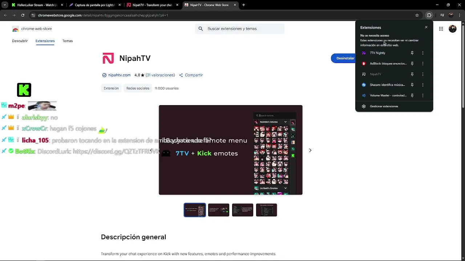
Task: Close the NipahTV Chrome Web Store tab
Action: [x=235, y=5]
